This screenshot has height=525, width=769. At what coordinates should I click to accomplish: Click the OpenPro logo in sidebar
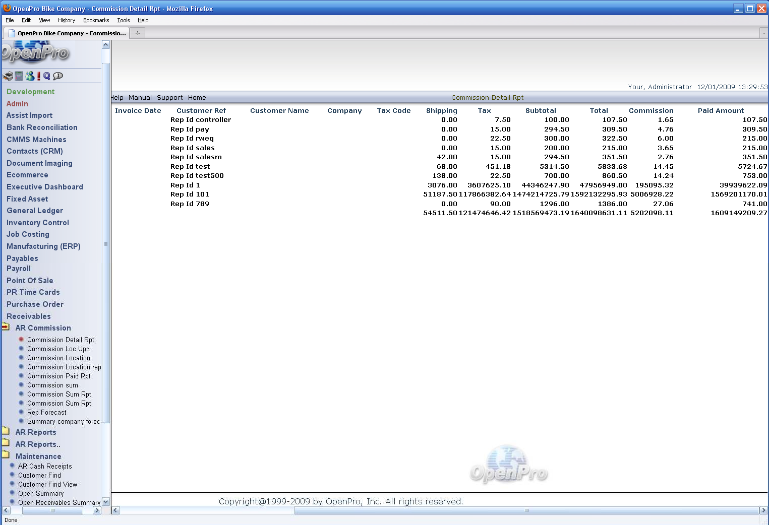[x=34, y=53]
